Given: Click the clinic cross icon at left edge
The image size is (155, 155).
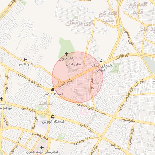Looking at the screenshot, I should [x=1, y=99].
